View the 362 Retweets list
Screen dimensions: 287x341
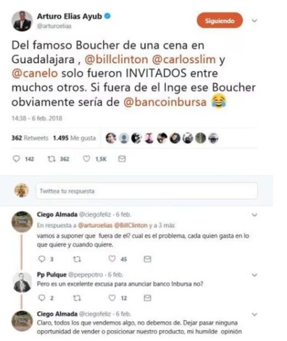[x=30, y=138]
